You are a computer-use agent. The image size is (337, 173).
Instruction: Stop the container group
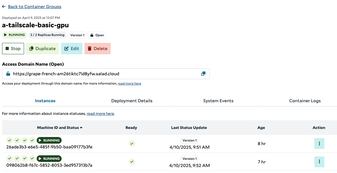[13, 49]
